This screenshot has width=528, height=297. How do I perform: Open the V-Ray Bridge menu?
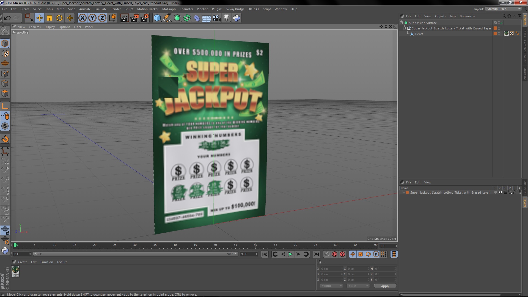pos(235,9)
